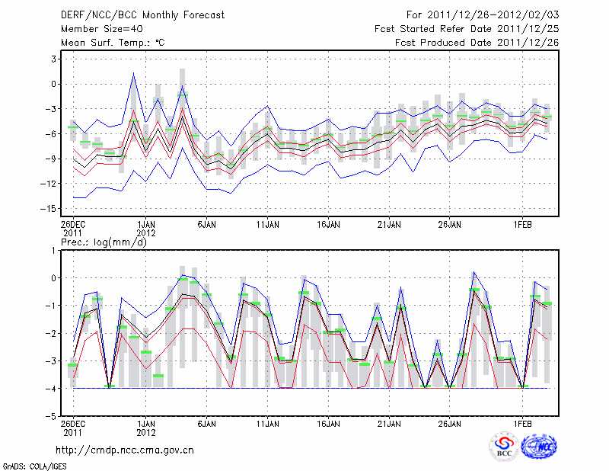The image size is (609, 471).
Task: Click 21JAN tick label under precipitation chart
Action: (x=388, y=422)
